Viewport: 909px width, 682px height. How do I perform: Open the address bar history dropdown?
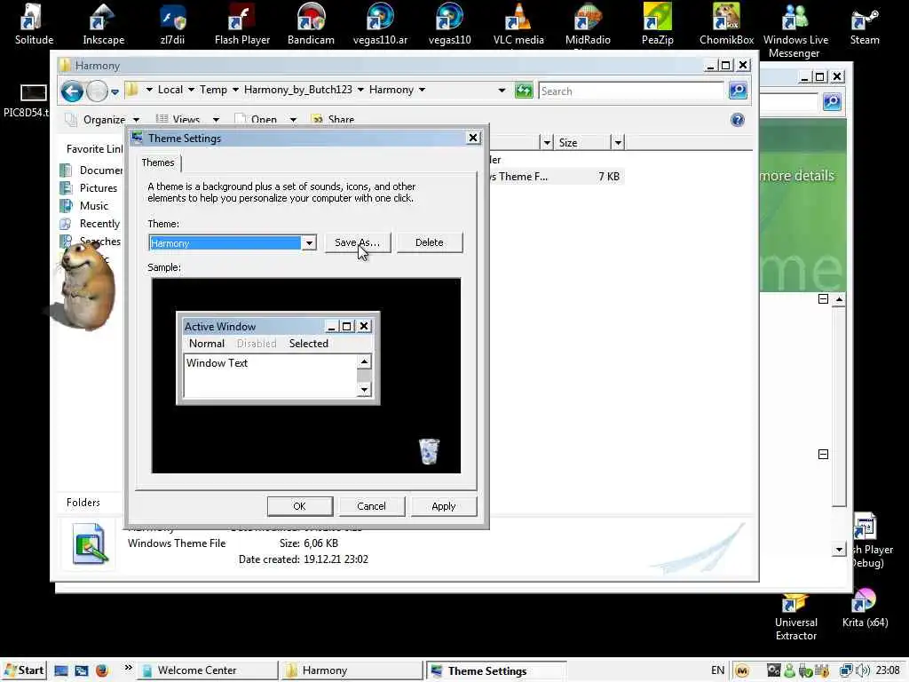point(502,91)
